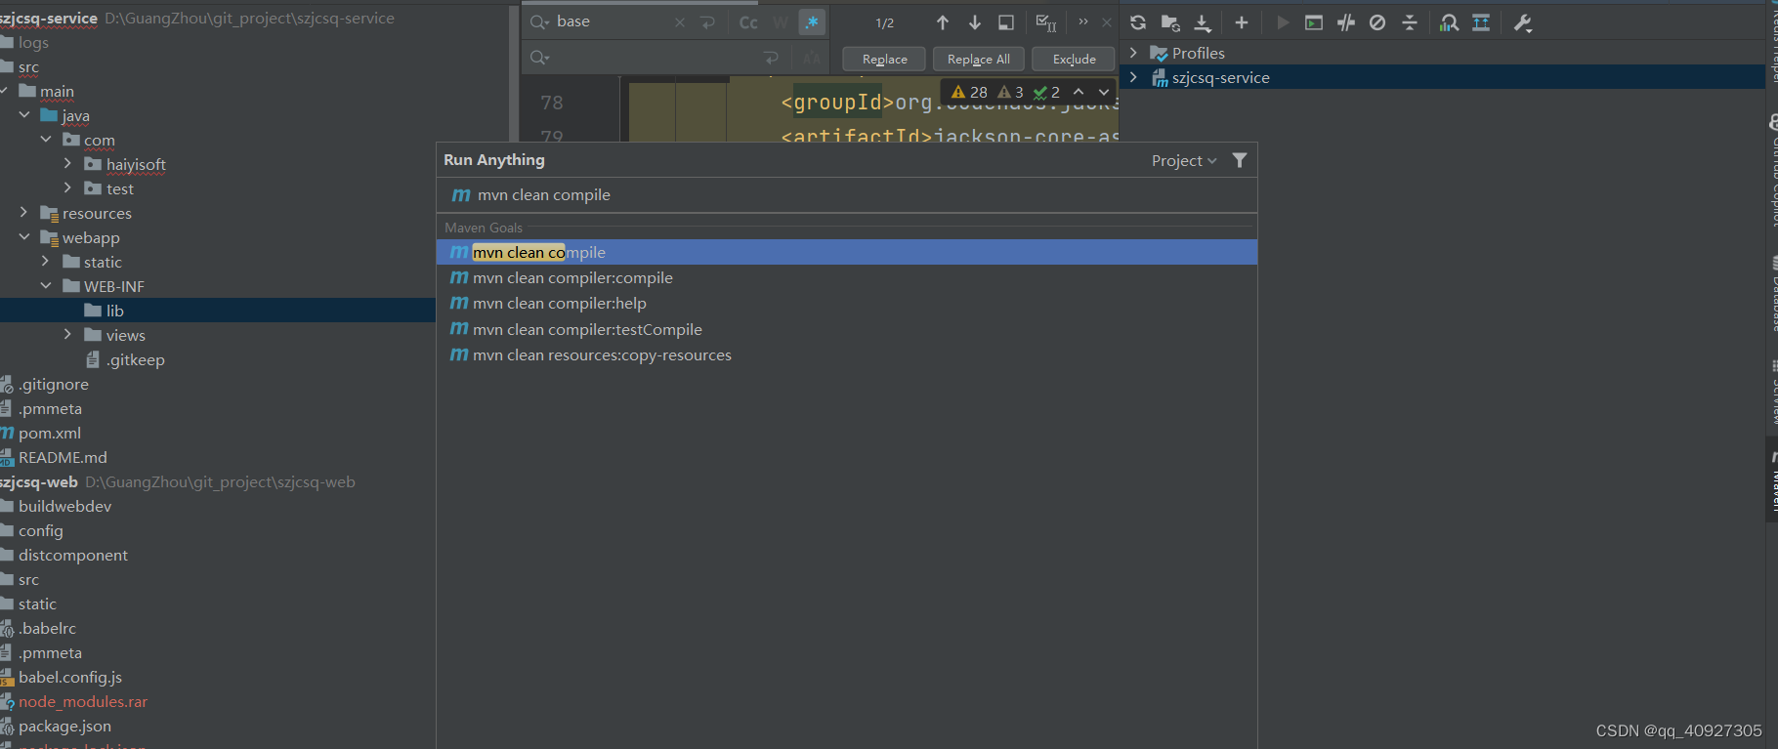Collapse the com package
The height and width of the screenshot is (749, 1778).
coord(46,140)
